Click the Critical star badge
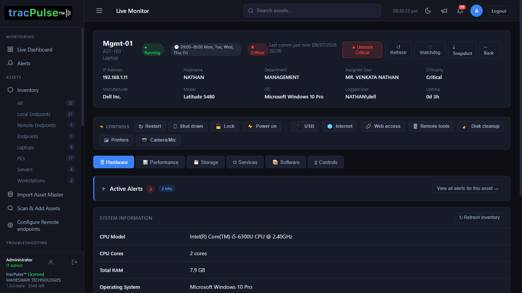This screenshot has height=293, width=522. (258, 50)
